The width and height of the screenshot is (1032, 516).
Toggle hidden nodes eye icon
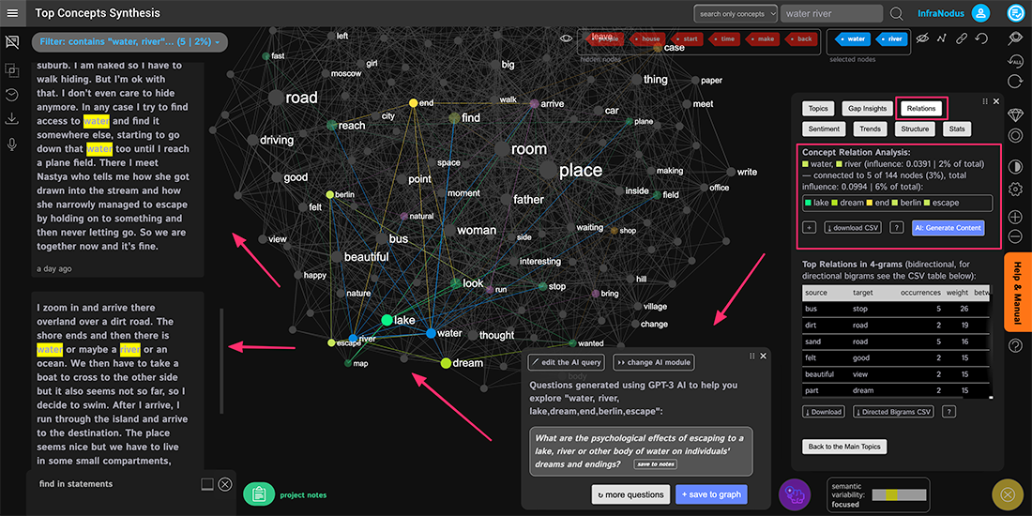coord(566,38)
